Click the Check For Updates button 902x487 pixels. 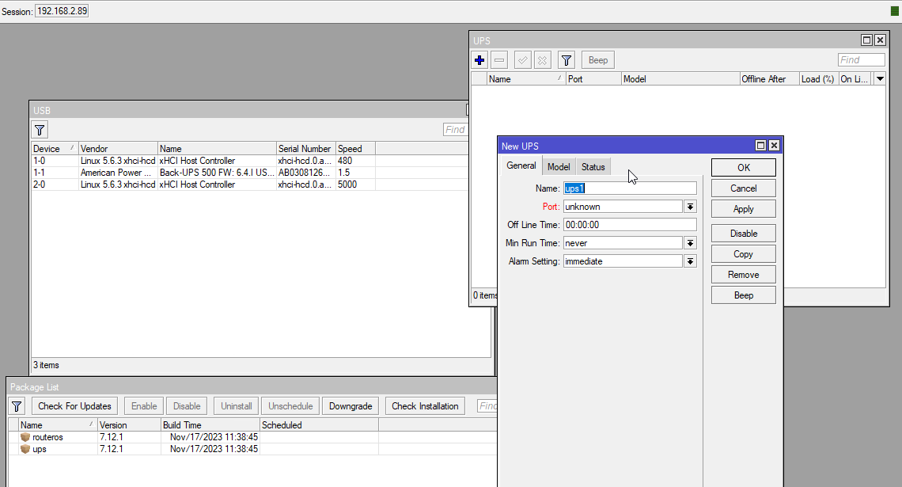[74, 405]
